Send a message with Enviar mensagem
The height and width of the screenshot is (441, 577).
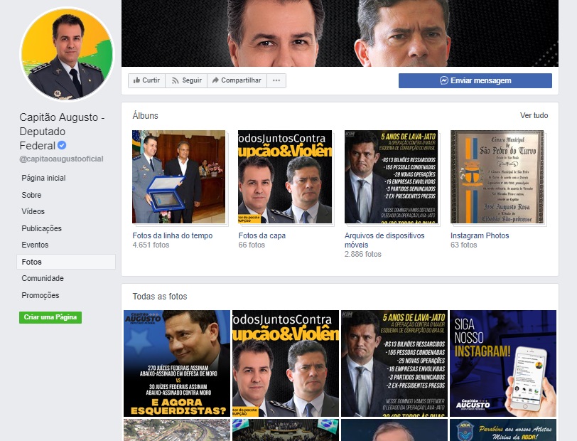click(x=475, y=80)
